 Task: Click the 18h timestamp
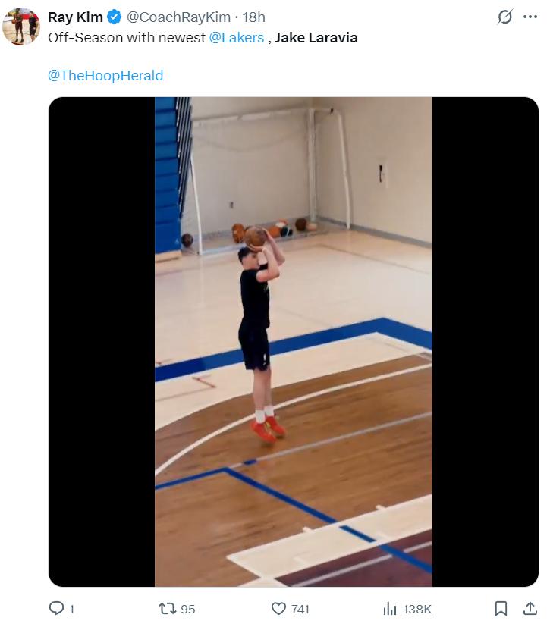click(x=254, y=17)
